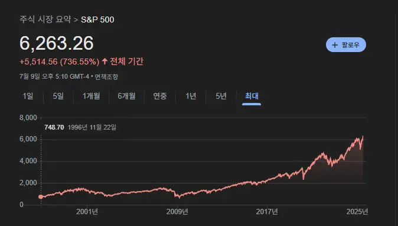Click the 2009년 axis label
Screen dimensions: 398x226
(177, 212)
